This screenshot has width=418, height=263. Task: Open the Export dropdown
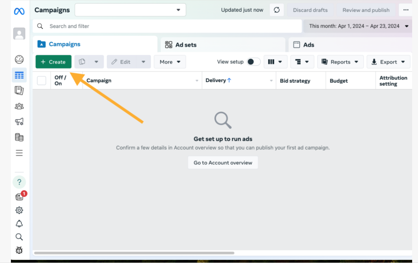pos(388,61)
